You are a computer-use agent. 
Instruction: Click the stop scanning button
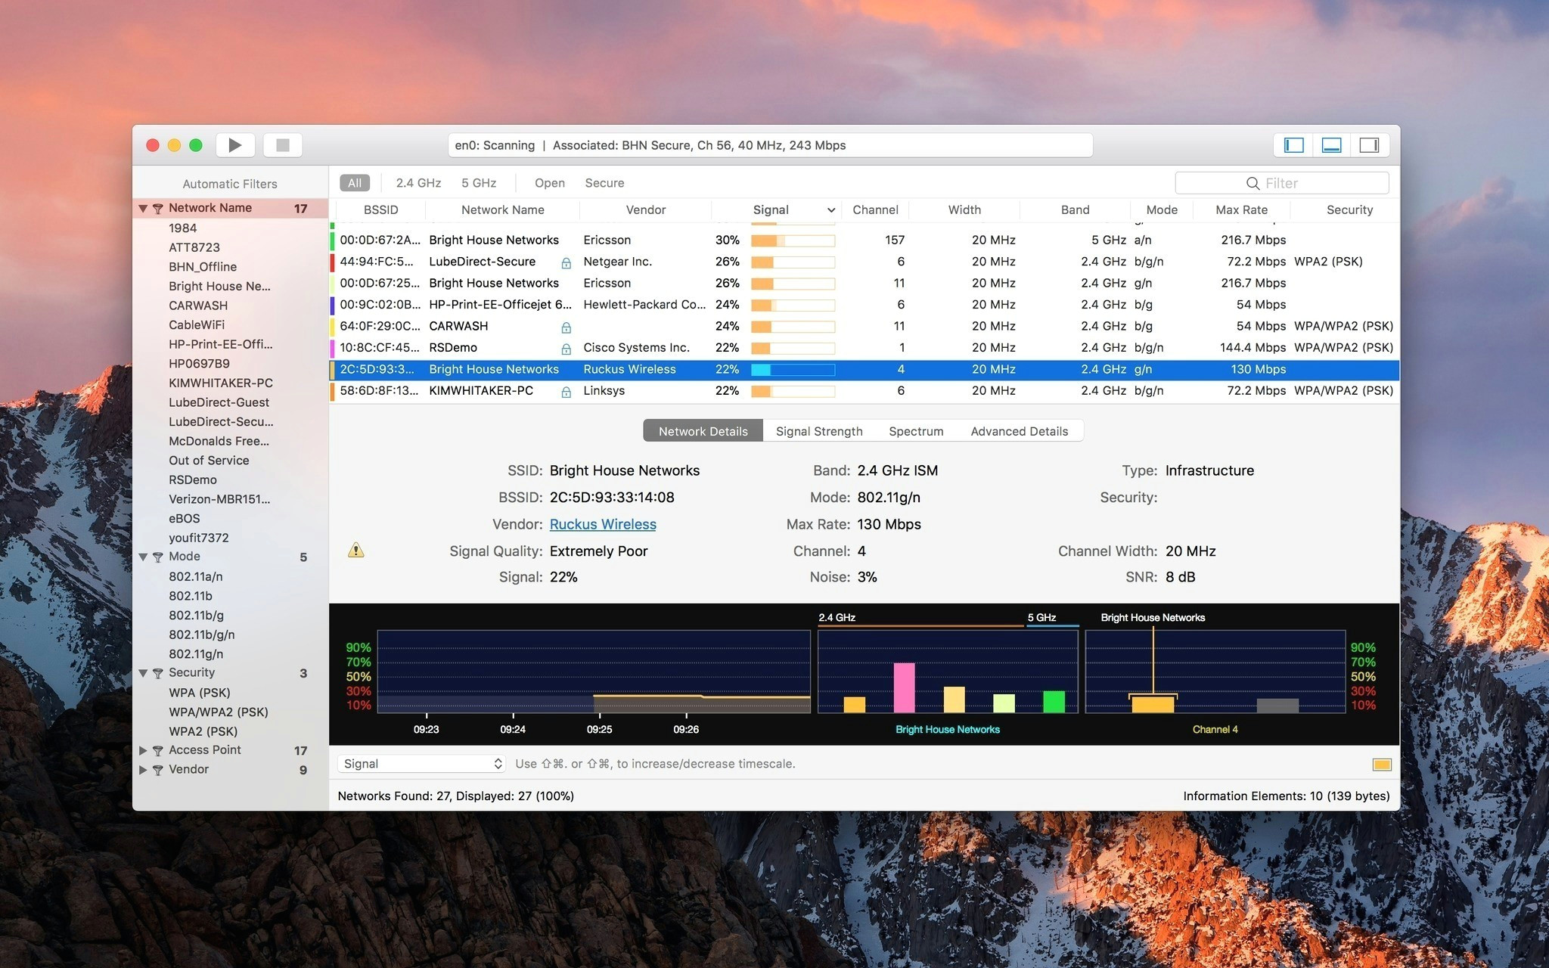click(282, 145)
